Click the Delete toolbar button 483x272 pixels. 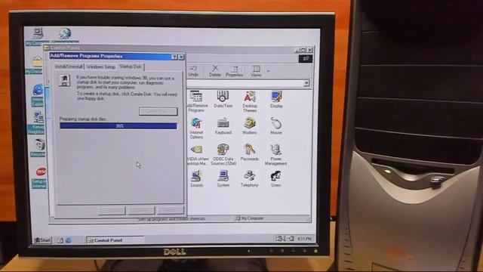[214, 71]
